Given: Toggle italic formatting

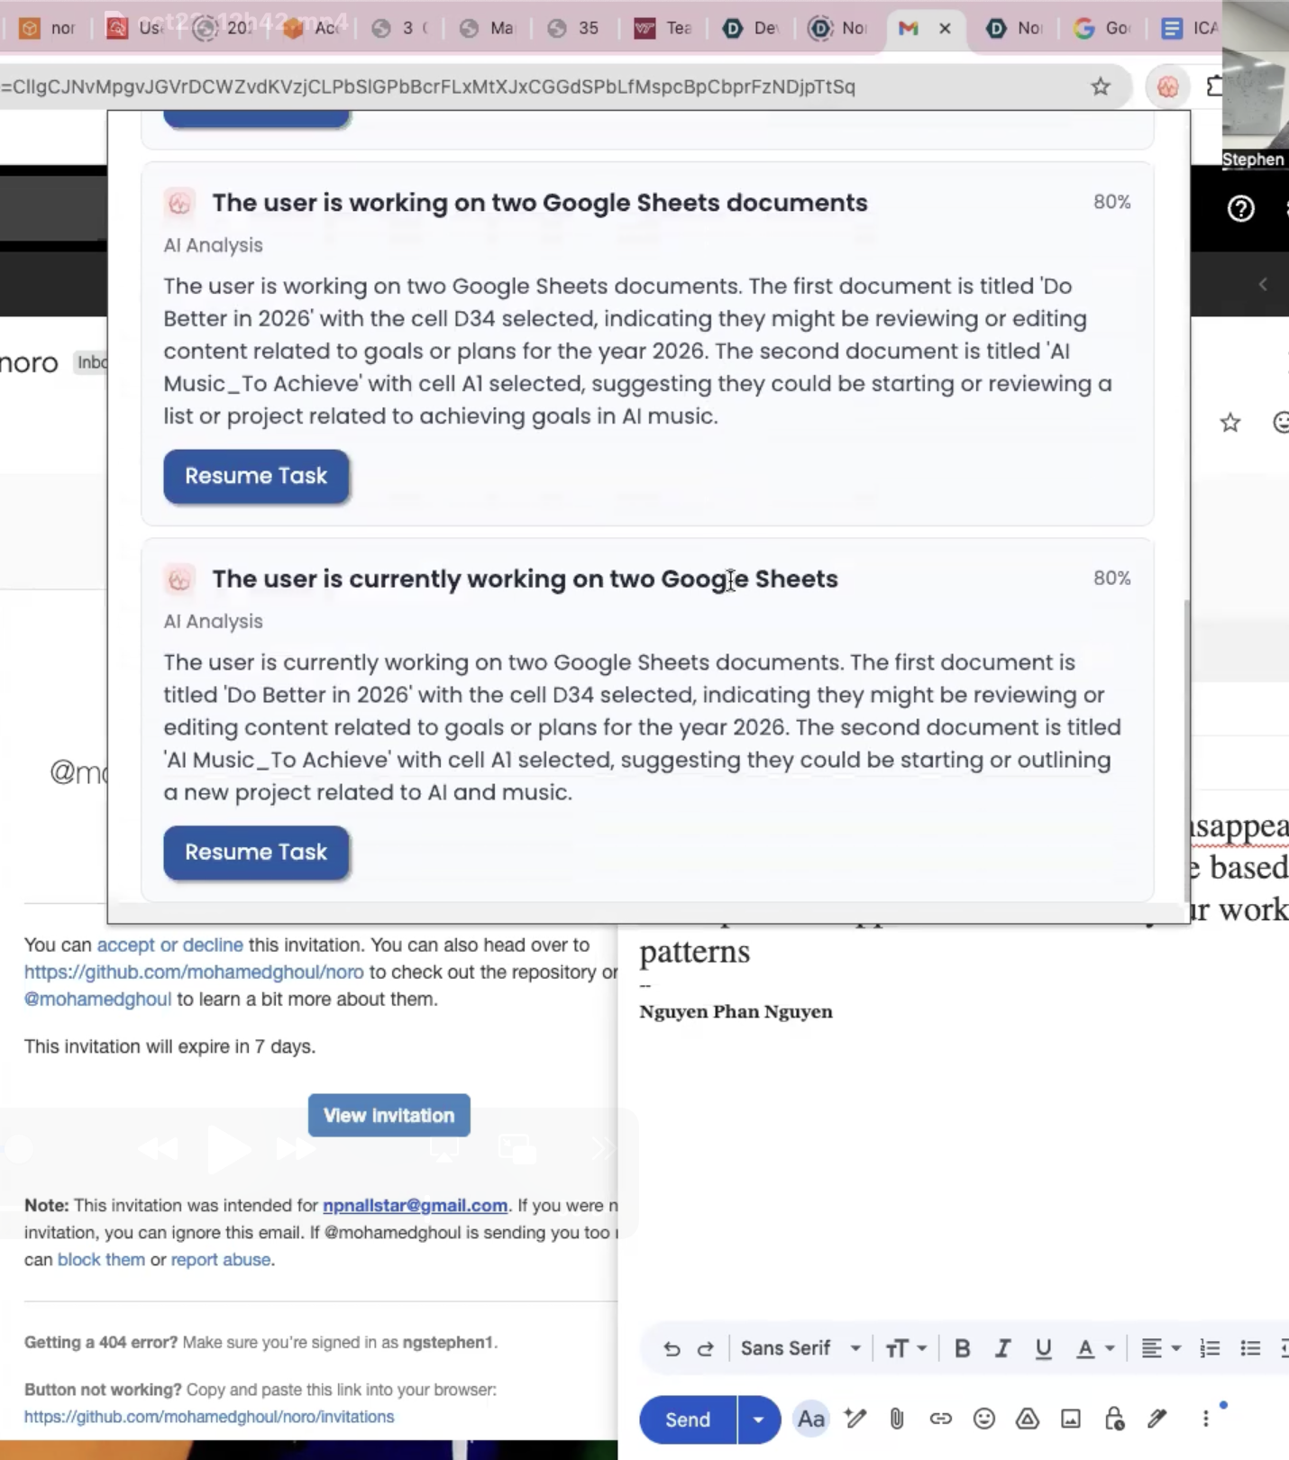Looking at the screenshot, I should pos(1002,1348).
